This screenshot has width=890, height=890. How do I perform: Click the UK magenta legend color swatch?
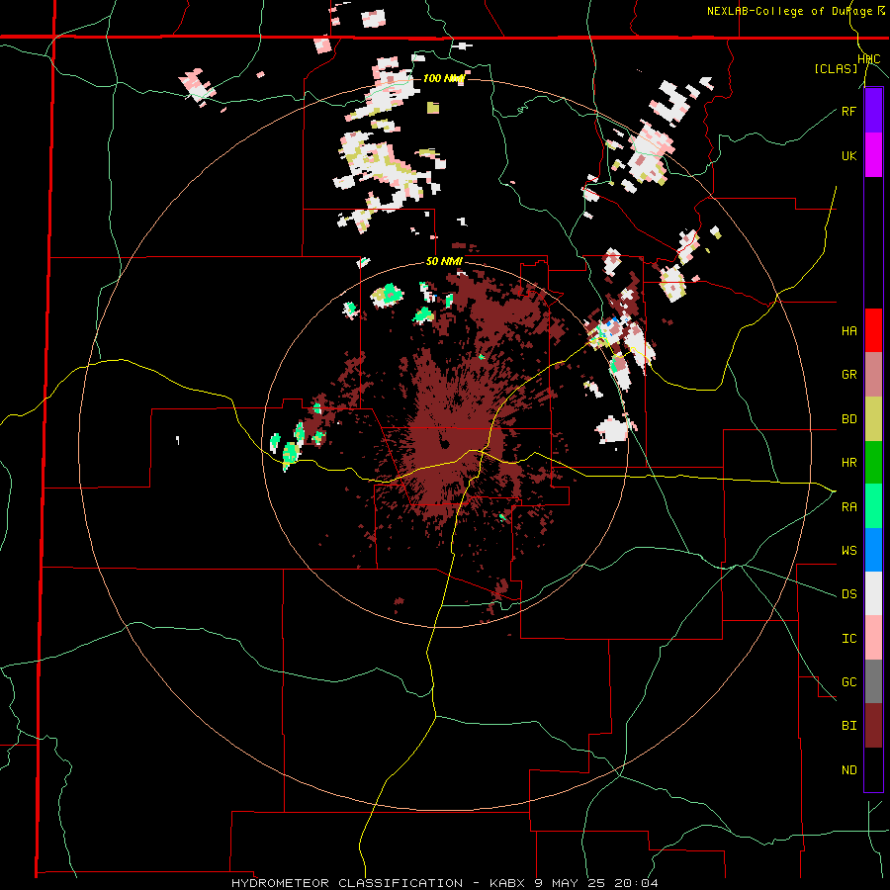click(x=873, y=155)
